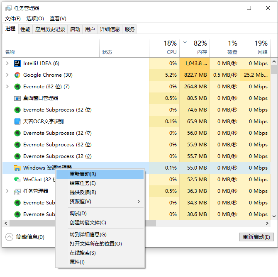Click the sort arrow above 内存 column
The width and height of the screenshot is (278, 277).
[x=185, y=42]
